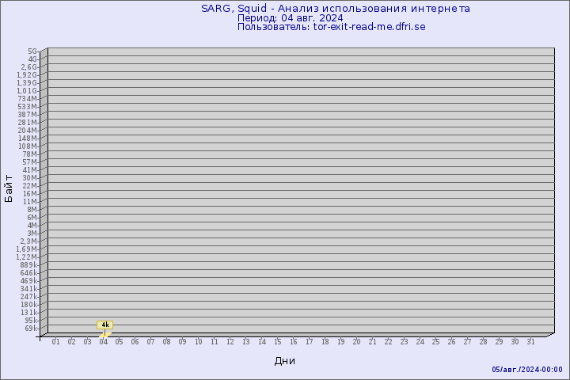Click the y-axis label '469k'
Image resolution: width=570 pixels, height=380 pixels.
coord(28,281)
